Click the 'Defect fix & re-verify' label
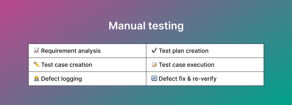The width and height of the screenshot is (292, 105). (187, 79)
